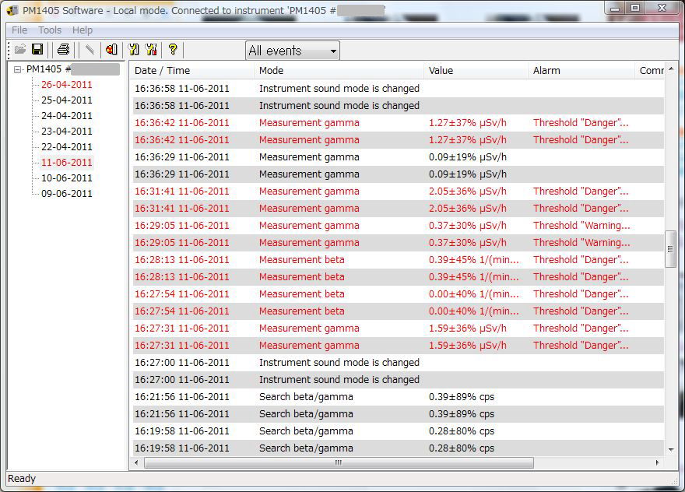Click 0.09±19% µSv/h value in gray row
Image resolution: width=685 pixels, height=492 pixels.
coord(468,174)
